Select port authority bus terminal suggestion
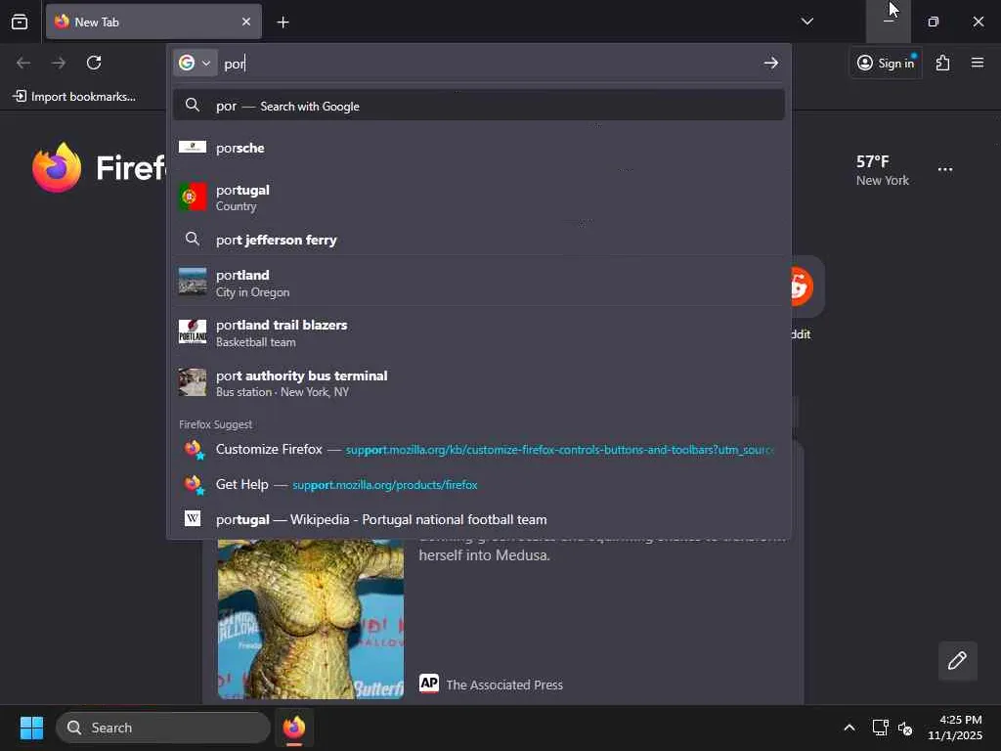 pyautogui.click(x=479, y=383)
